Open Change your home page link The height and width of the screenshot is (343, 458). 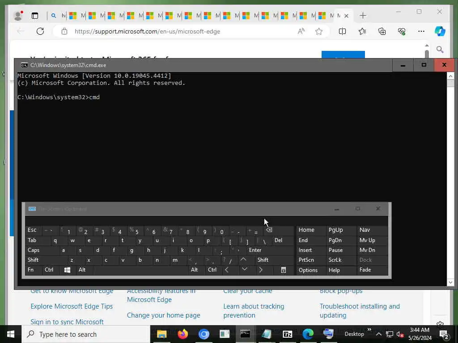point(164,315)
